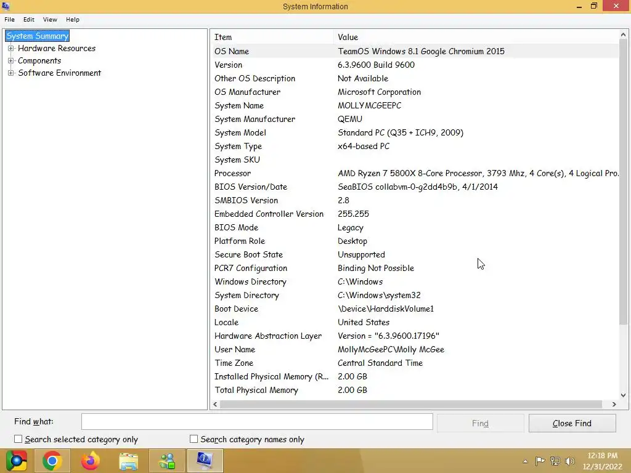Open the network tray icon
Screen dimensions: 631x473
pos(555,461)
